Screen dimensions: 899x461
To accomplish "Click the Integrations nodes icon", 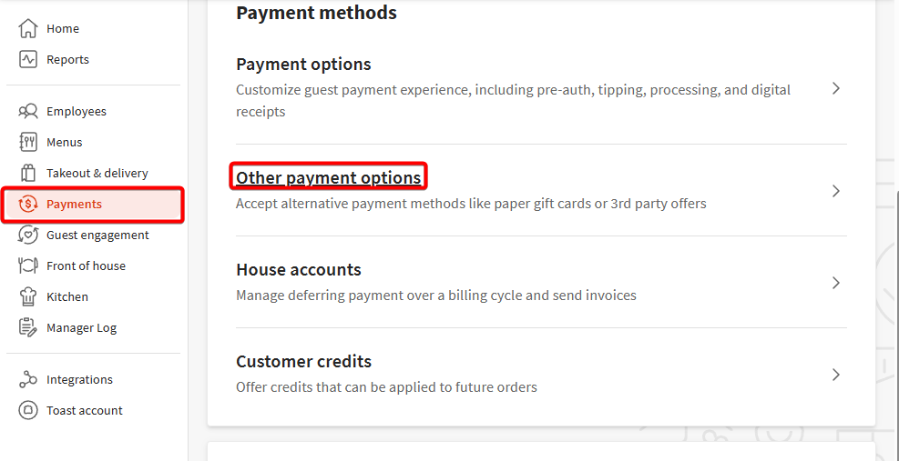I will coord(28,379).
